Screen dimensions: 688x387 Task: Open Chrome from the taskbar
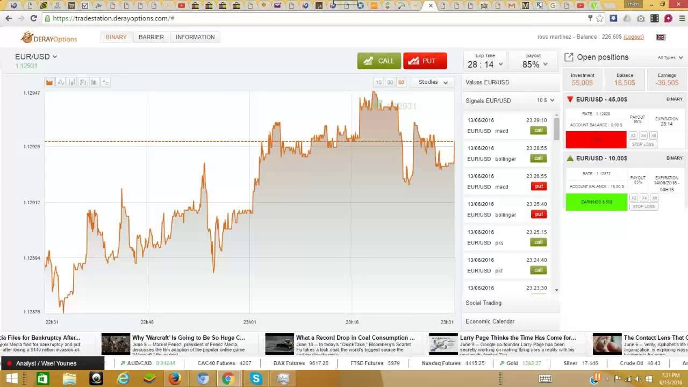[228, 378]
